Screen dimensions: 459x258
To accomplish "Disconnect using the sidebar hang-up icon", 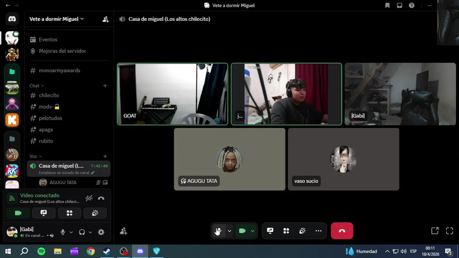I will click(x=101, y=198).
